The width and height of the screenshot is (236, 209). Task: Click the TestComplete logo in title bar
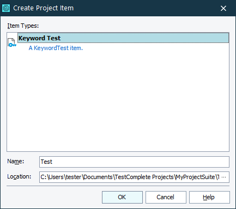click(x=6, y=8)
